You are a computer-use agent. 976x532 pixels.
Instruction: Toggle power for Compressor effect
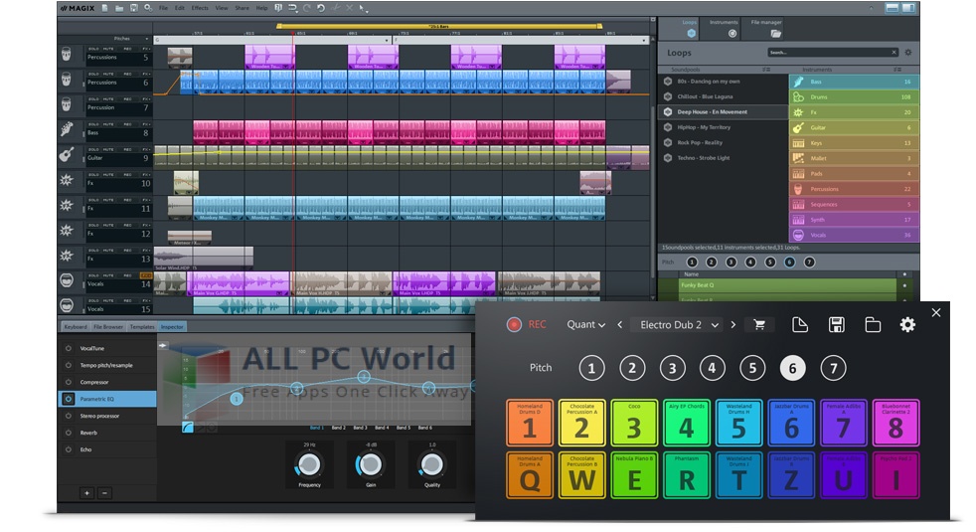[x=69, y=382]
